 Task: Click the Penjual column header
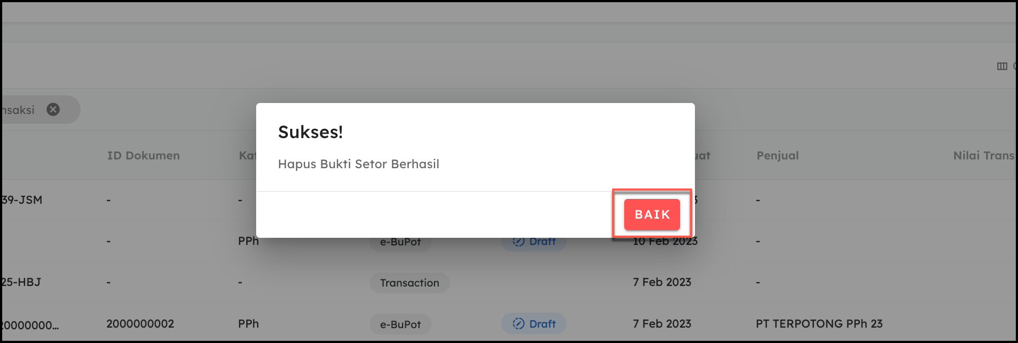(777, 156)
